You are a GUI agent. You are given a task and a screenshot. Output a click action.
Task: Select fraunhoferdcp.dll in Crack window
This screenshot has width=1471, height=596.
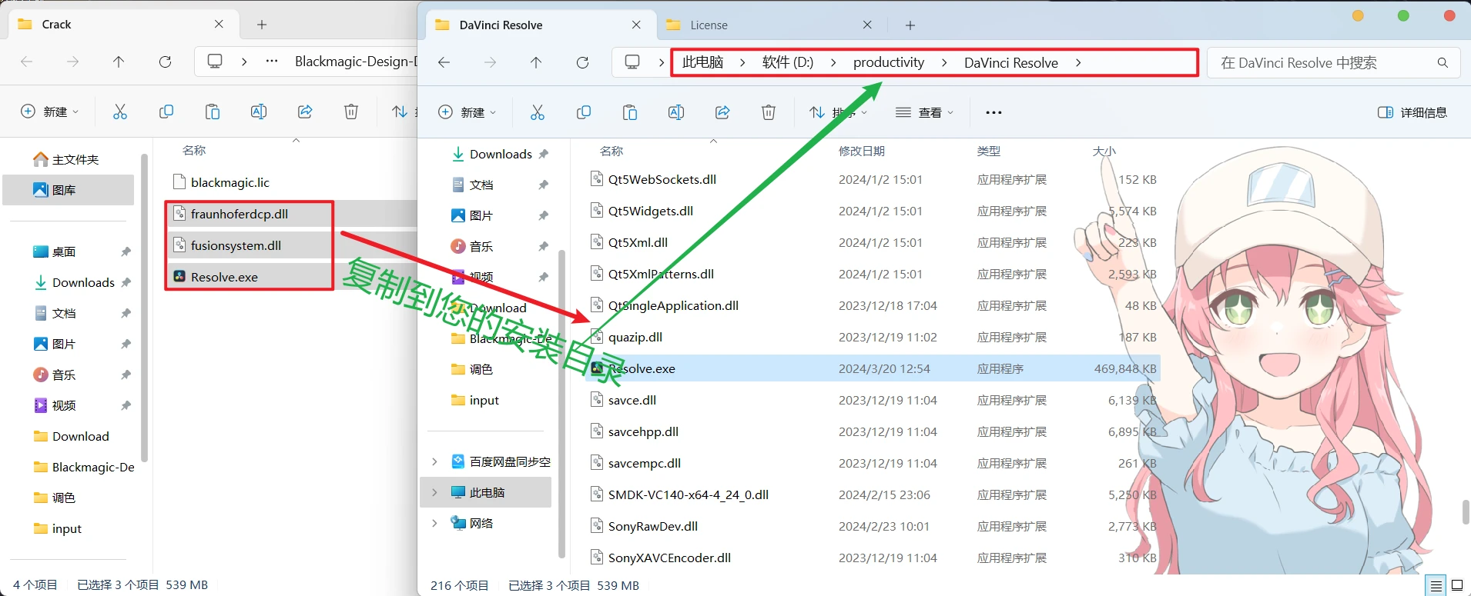click(x=239, y=214)
